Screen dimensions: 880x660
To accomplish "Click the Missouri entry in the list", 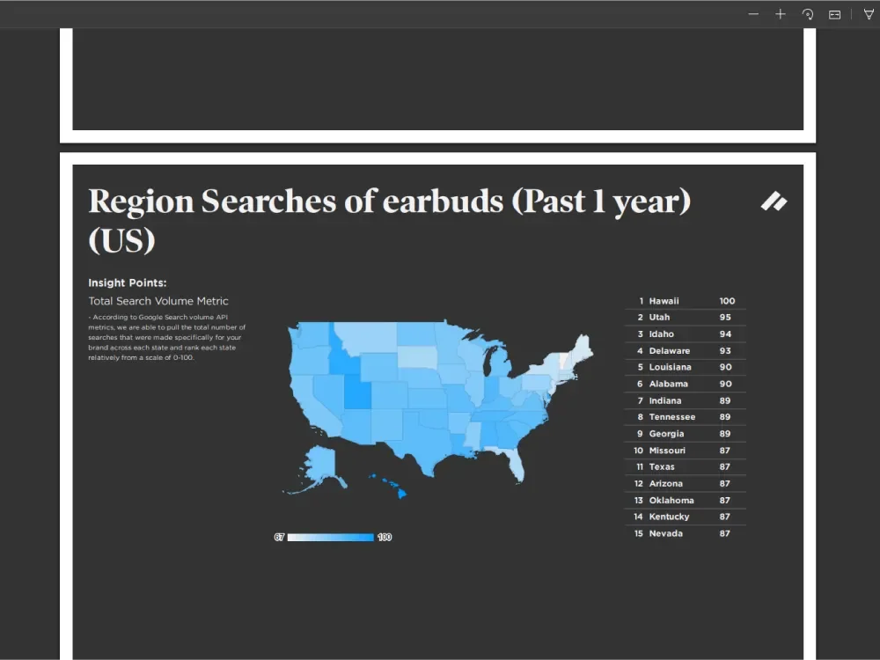I will [686, 451].
